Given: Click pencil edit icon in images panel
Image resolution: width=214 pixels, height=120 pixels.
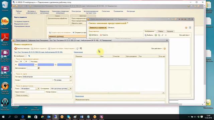Looking at the screenshot, I should coord(163,35).
